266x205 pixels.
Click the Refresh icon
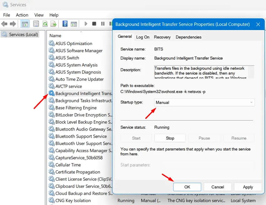45,24
